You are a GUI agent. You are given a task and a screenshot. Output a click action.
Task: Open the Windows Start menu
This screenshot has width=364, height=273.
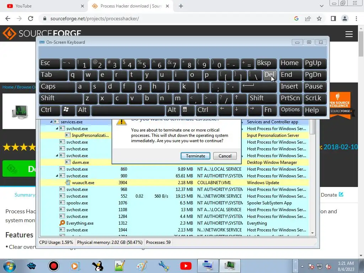[9, 266]
